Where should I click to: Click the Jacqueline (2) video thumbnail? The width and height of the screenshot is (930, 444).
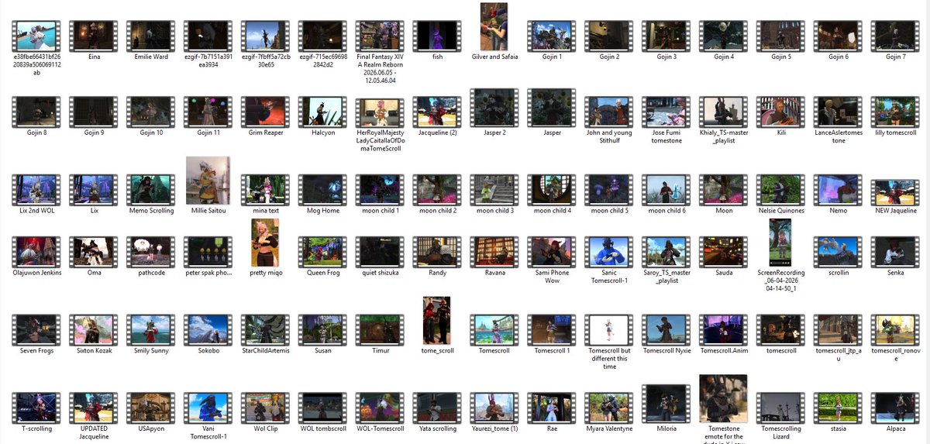pos(438,112)
